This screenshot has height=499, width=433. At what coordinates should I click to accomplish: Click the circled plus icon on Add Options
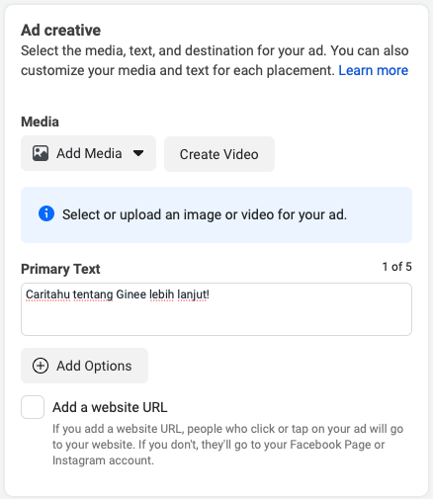[41, 366]
